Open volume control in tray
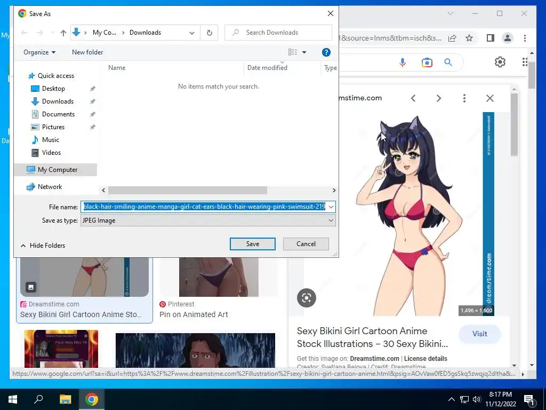Viewport: 546px width, 410px height. [476, 399]
